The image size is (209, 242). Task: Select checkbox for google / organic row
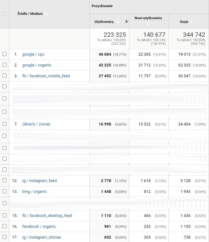[5, 65]
